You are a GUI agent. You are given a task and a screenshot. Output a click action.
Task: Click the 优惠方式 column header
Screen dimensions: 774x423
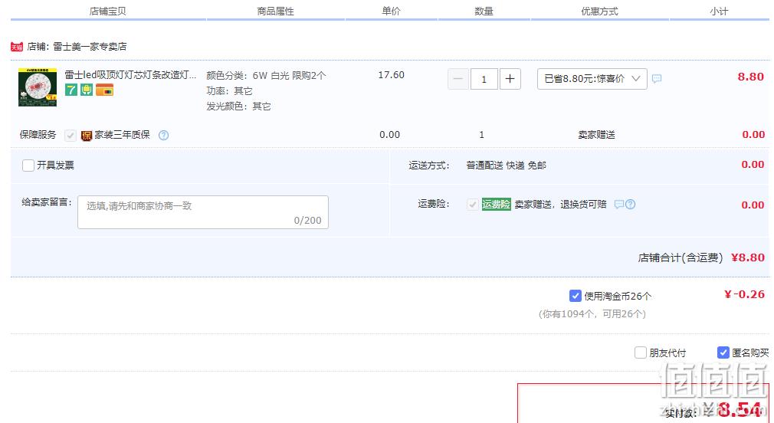(x=599, y=11)
